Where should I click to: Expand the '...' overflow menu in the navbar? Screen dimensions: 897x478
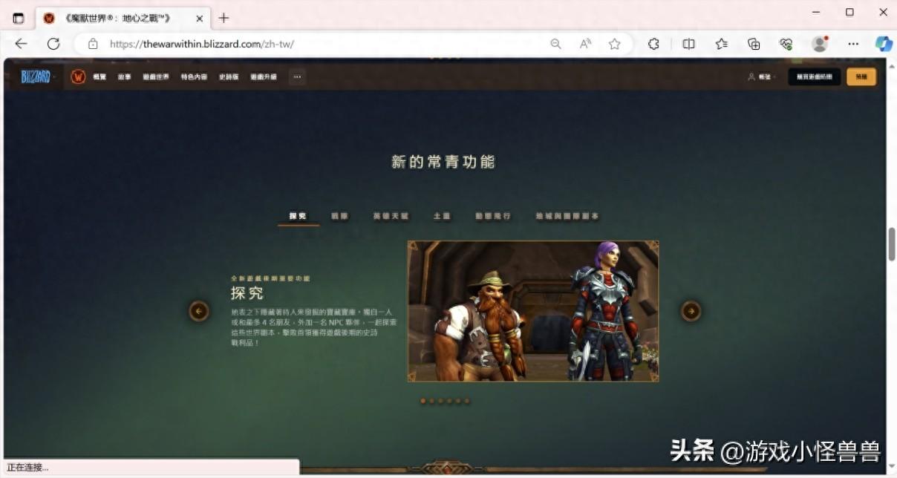(297, 76)
